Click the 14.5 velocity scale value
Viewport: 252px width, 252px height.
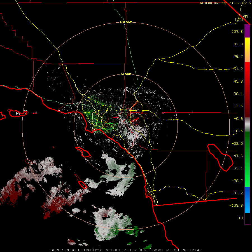click(x=238, y=106)
